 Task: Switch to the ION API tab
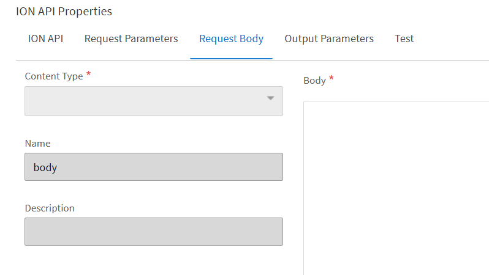pyautogui.click(x=45, y=39)
